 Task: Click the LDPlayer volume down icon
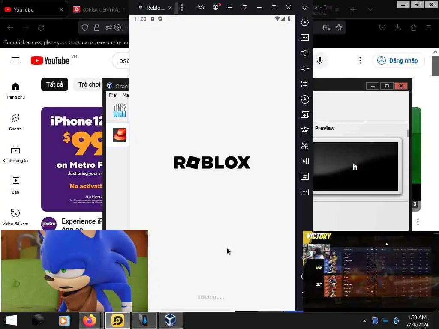305,68
